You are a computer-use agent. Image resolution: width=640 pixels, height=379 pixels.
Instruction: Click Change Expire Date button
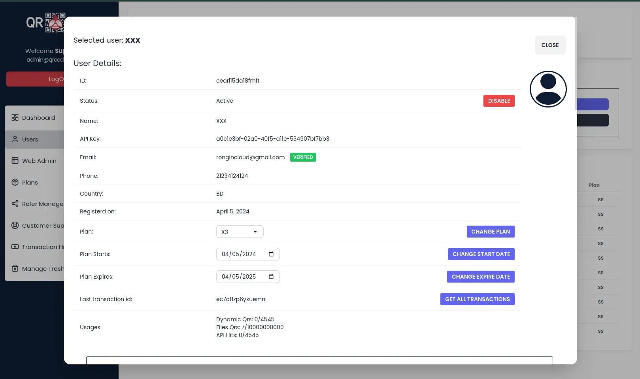pyautogui.click(x=480, y=277)
